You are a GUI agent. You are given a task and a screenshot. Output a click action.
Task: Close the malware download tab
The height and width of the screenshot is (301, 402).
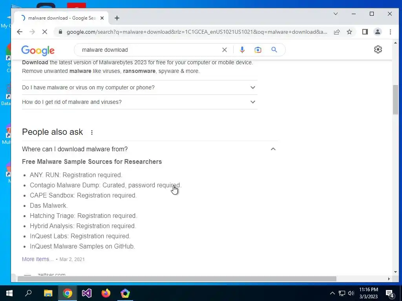[102, 18]
